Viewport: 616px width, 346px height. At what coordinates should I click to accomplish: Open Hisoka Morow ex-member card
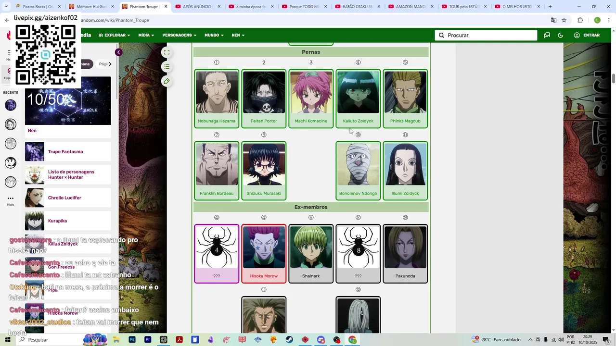(264, 254)
